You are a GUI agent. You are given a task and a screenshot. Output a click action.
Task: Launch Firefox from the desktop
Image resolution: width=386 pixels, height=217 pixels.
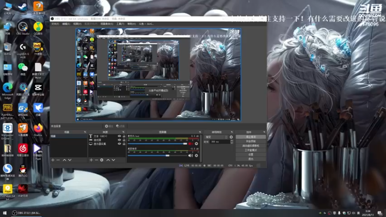(38, 130)
